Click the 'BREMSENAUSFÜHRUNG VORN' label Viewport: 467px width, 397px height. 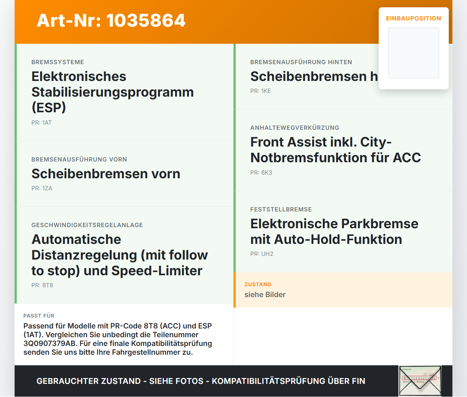79,159
